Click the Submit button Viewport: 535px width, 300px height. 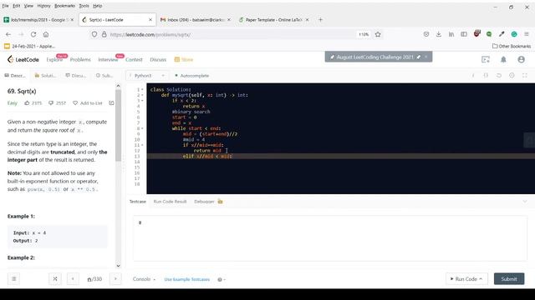[509, 279]
